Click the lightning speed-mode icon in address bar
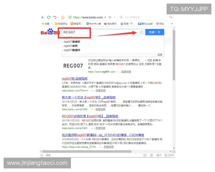 [105, 17]
